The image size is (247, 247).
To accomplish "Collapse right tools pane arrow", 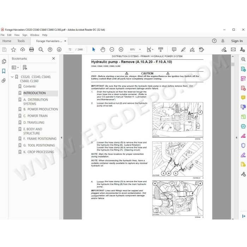I will tap(236, 138).
